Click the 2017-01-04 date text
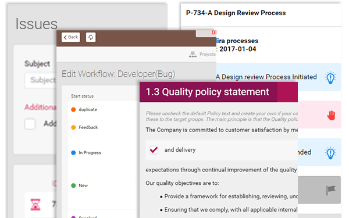 (x=238, y=49)
